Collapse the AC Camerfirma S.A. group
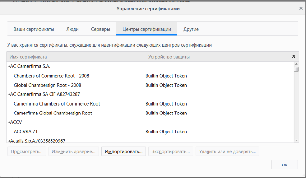Screen dimensions: 306x178 (8, 67)
